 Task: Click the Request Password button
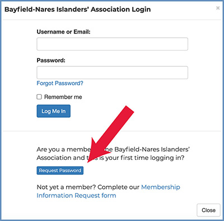(x=60, y=171)
